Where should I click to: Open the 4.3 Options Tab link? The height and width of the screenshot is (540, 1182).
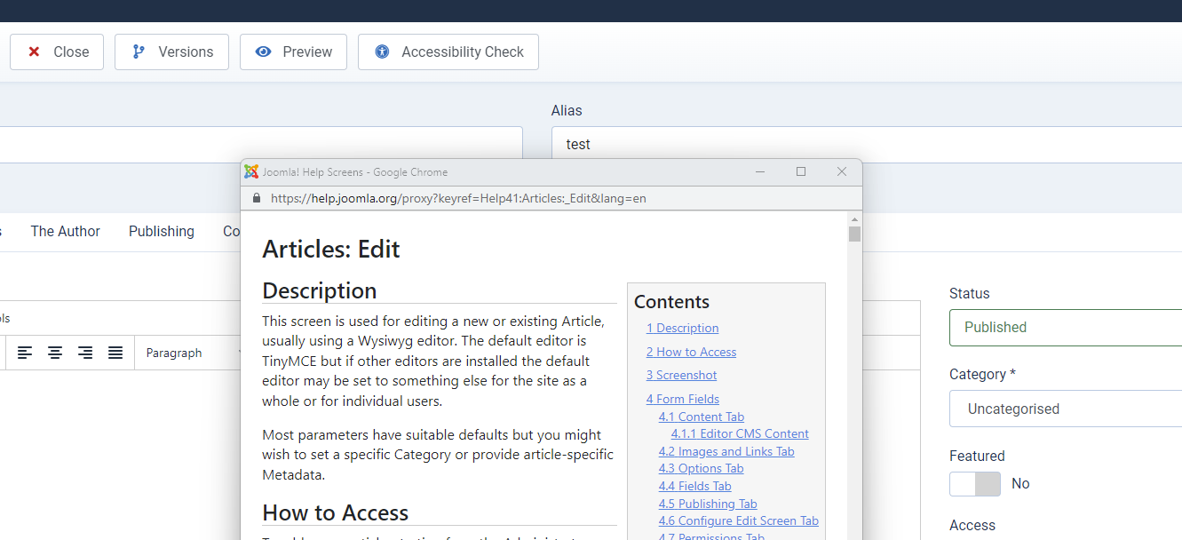click(702, 468)
